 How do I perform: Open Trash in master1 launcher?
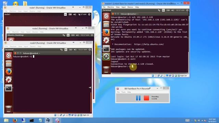click(x=106, y=70)
